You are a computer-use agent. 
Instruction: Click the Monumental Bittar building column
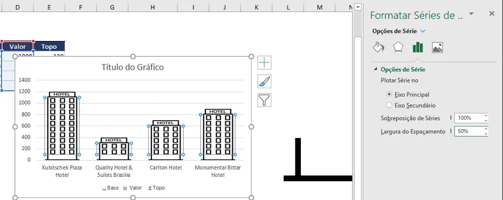218,134
